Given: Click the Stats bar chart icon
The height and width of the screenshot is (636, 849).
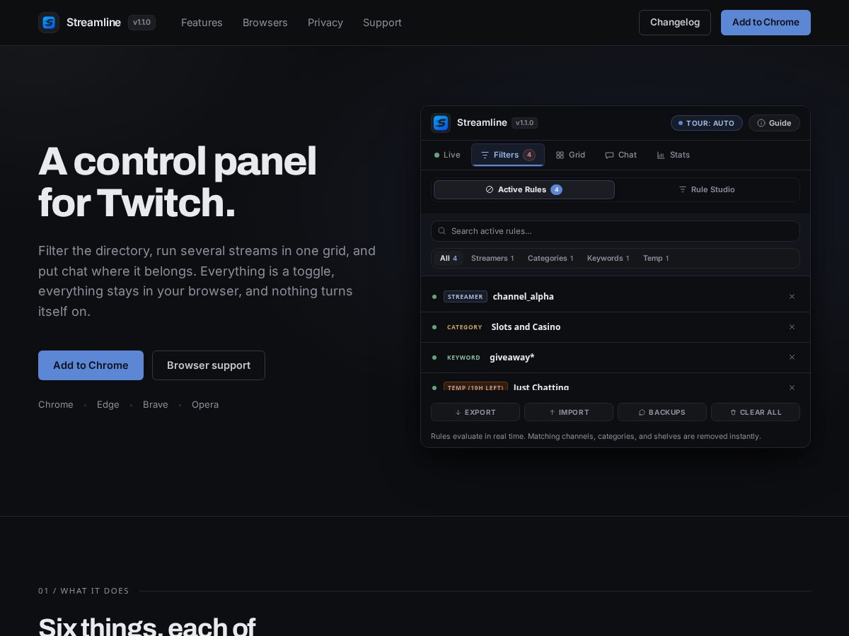Looking at the screenshot, I should point(661,155).
